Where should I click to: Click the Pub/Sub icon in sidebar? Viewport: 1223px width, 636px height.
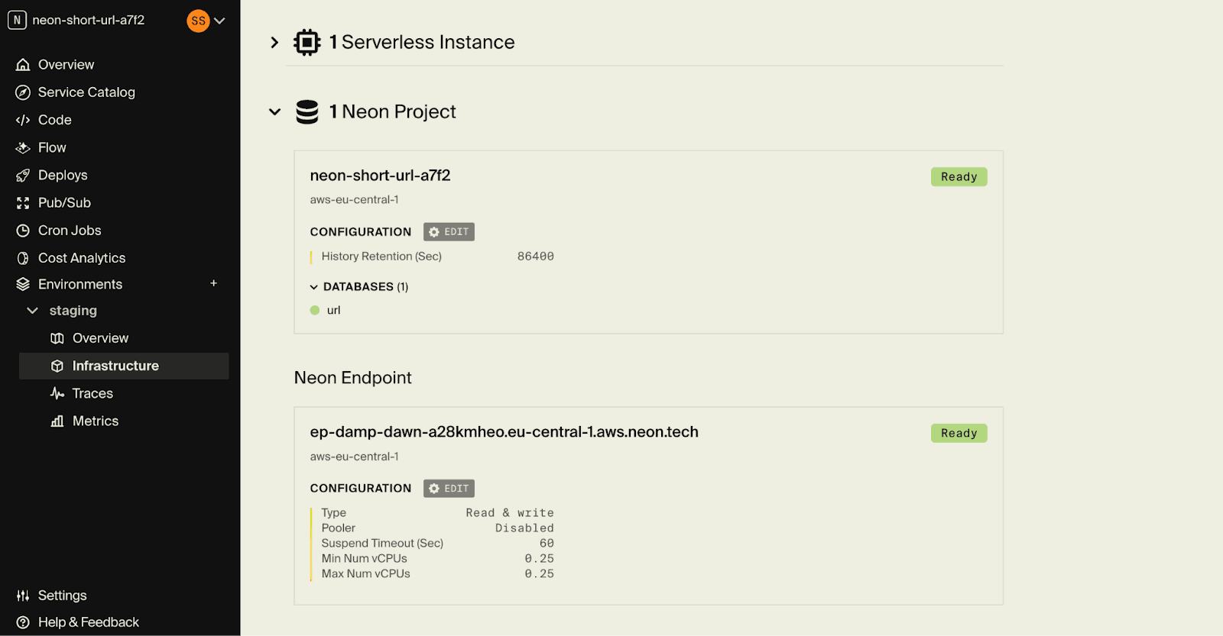point(23,203)
